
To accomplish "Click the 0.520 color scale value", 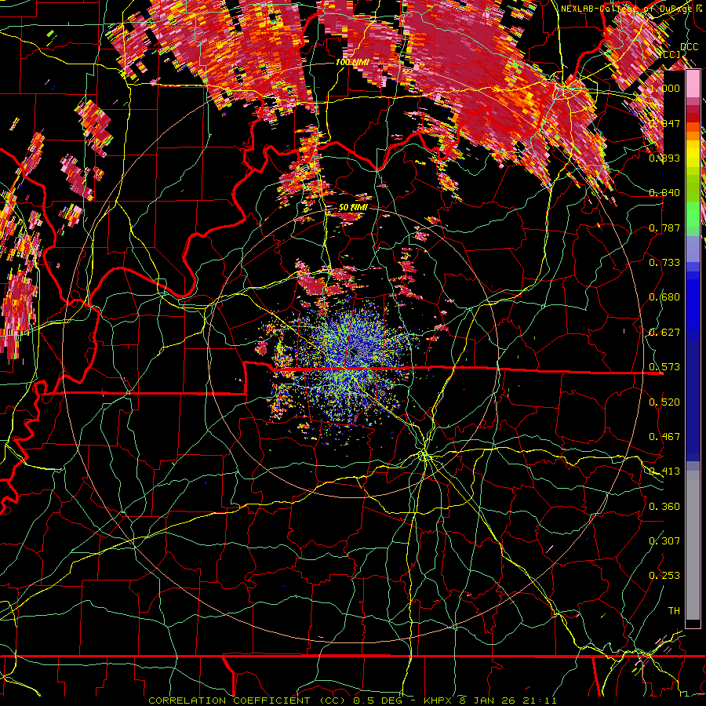I will tap(664, 402).
